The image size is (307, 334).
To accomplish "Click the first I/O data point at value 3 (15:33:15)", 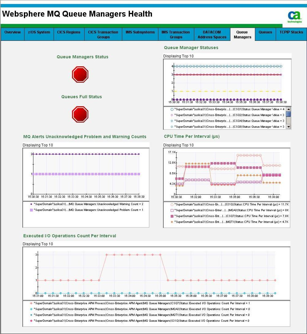I will [107, 255].
